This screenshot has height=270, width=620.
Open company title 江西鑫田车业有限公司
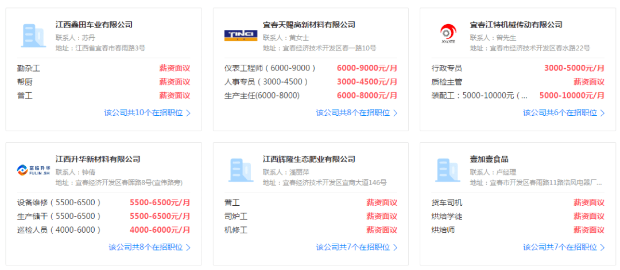click(x=94, y=25)
